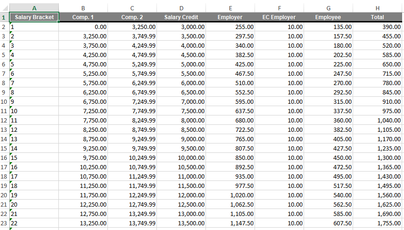Select row 23 header

click(4, 223)
